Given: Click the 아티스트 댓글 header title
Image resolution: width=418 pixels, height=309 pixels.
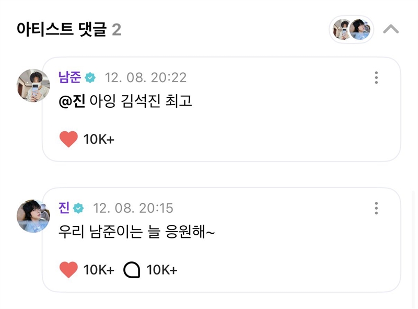Looking at the screenshot, I should 62,30.
